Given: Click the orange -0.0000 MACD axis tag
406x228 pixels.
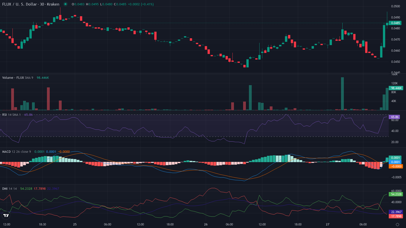Looking at the screenshot, I should coord(396,166).
